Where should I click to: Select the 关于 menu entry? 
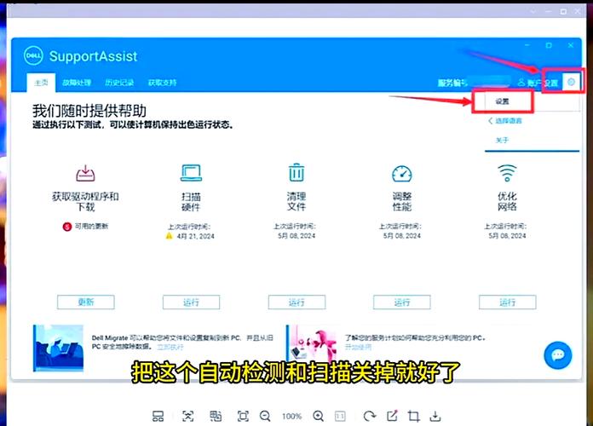click(x=502, y=140)
